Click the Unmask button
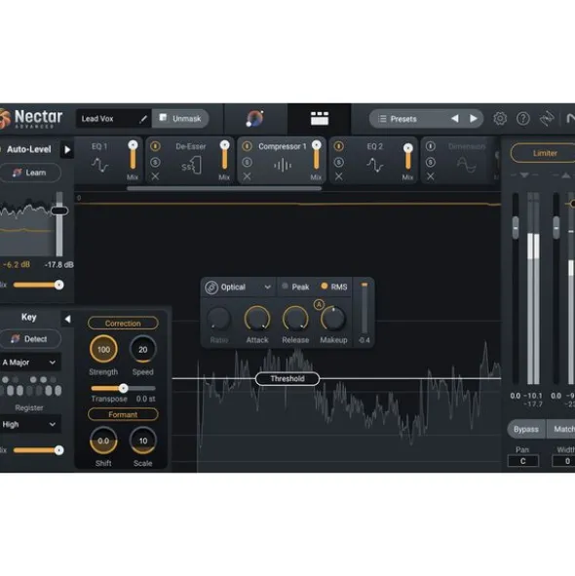The image size is (575, 576). click(x=180, y=119)
